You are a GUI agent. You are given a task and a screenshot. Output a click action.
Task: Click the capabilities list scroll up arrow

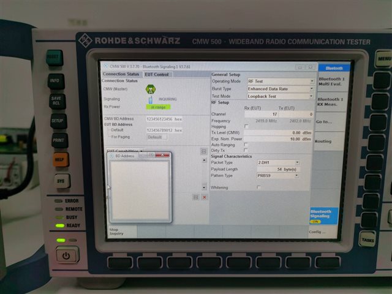click(204, 160)
